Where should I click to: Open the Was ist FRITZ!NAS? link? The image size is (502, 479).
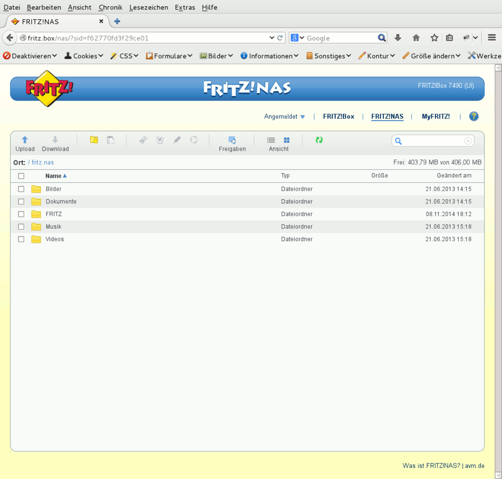click(431, 466)
